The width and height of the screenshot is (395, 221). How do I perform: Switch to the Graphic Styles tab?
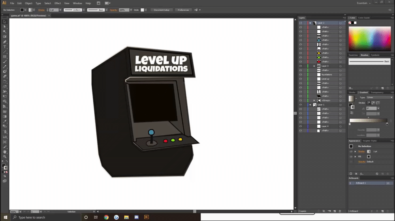tap(370, 141)
